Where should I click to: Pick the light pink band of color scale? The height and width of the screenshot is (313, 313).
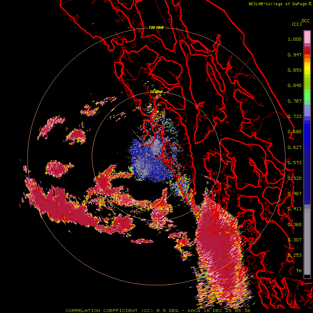coord(307,37)
